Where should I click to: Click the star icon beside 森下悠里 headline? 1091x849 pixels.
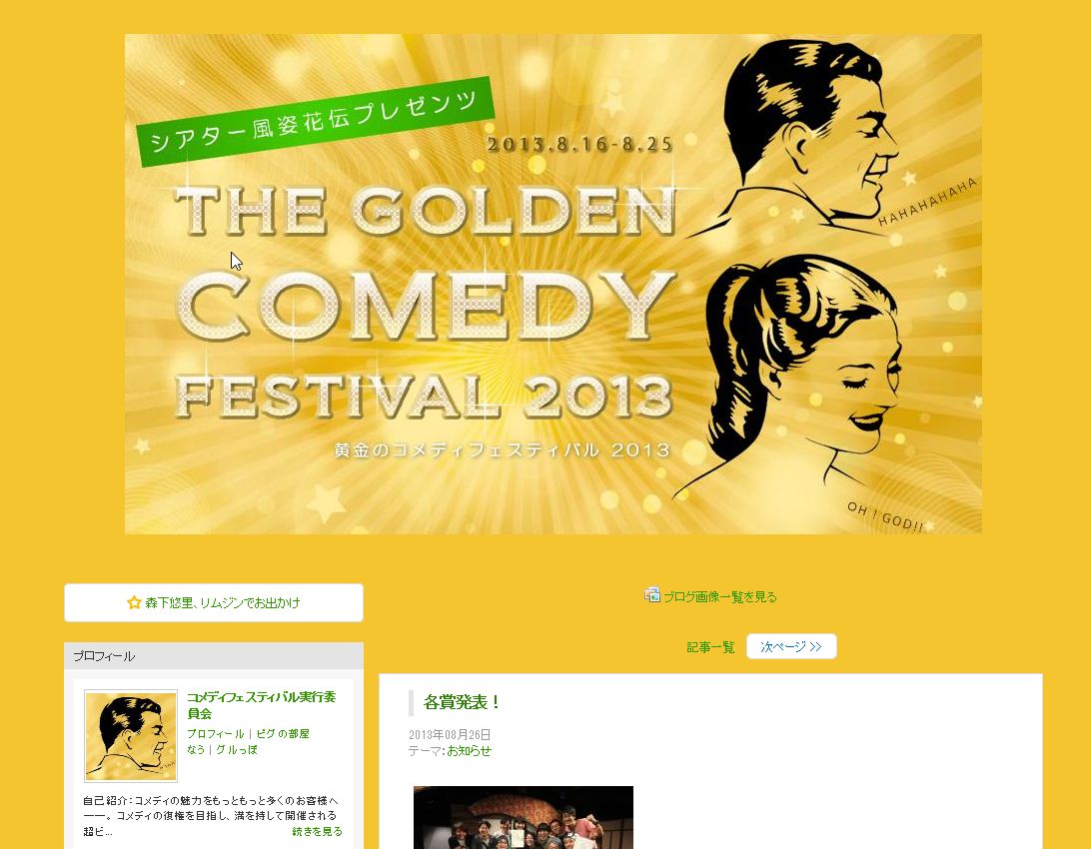point(134,602)
